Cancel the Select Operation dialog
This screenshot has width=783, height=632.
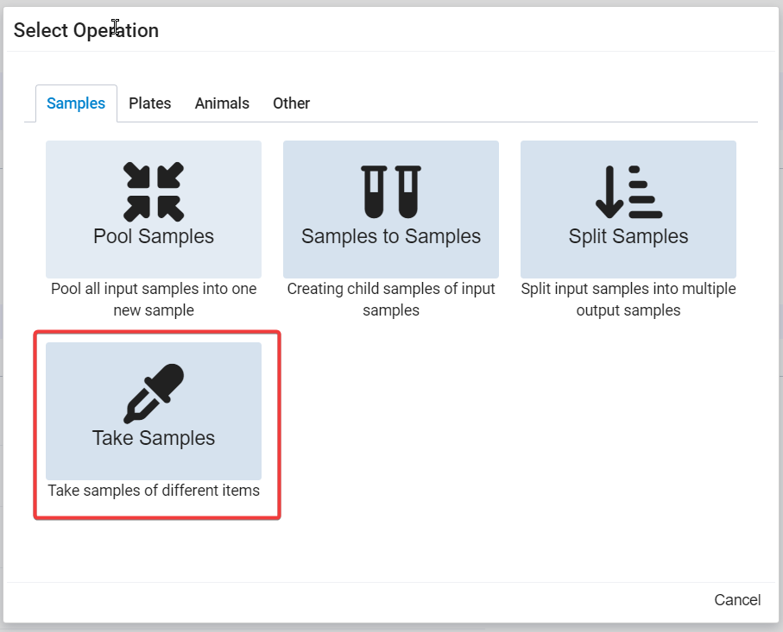coord(737,600)
